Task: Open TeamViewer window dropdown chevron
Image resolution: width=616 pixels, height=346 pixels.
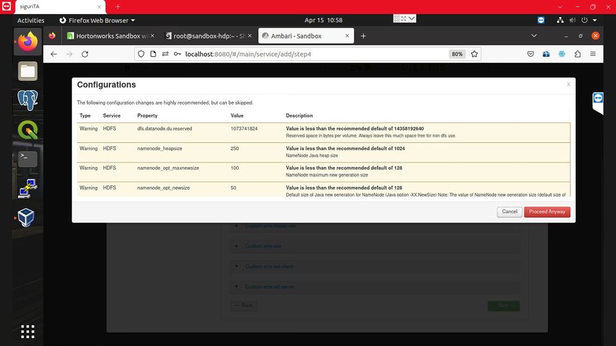Action: (x=560, y=7)
